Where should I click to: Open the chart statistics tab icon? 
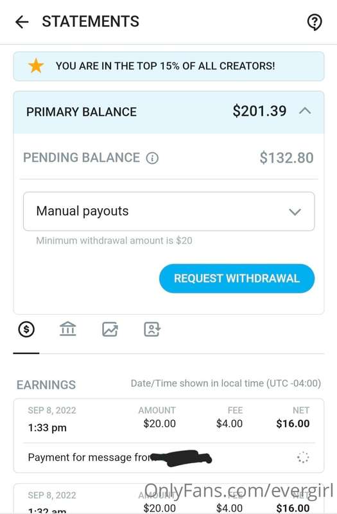coord(110,329)
